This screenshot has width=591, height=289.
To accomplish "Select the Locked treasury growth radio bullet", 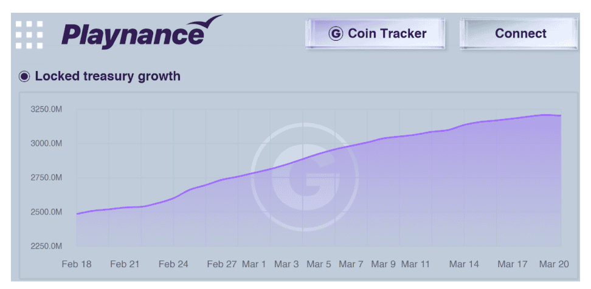I will click(24, 76).
